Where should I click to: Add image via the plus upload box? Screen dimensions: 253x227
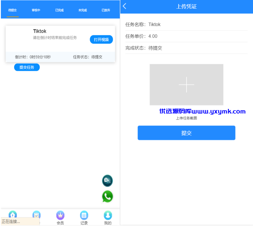click(x=186, y=85)
